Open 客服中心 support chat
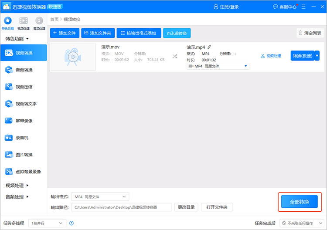The height and width of the screenshot is (230, 327). tap(285, 7)
